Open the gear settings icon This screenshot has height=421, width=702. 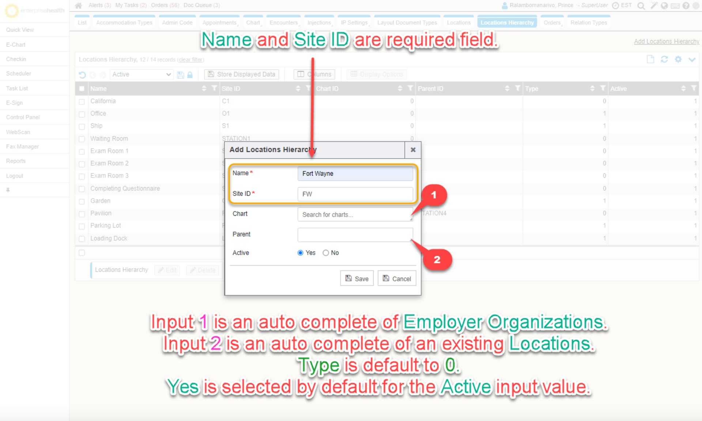[678, 59]
